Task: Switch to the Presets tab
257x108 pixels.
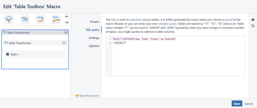Action: [94, 21]
